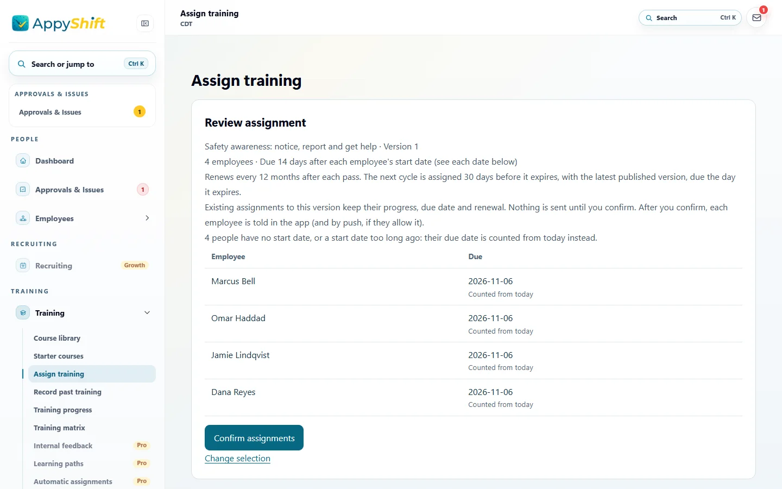Image resolution: width=782 pixels, height=489 pixels.
Task: Click the Change selection link
Action: point(237,459)
